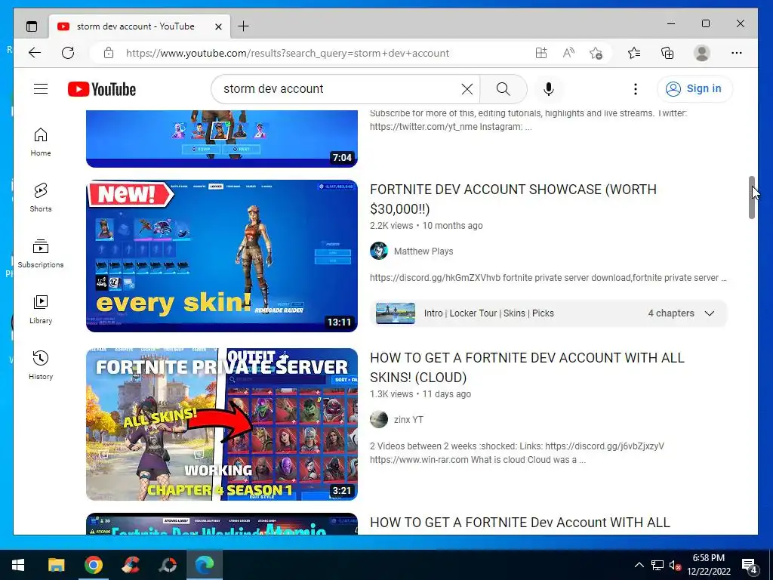773x580 pixels.
Task: Clear the search query with X
Action: coord(467,89)
